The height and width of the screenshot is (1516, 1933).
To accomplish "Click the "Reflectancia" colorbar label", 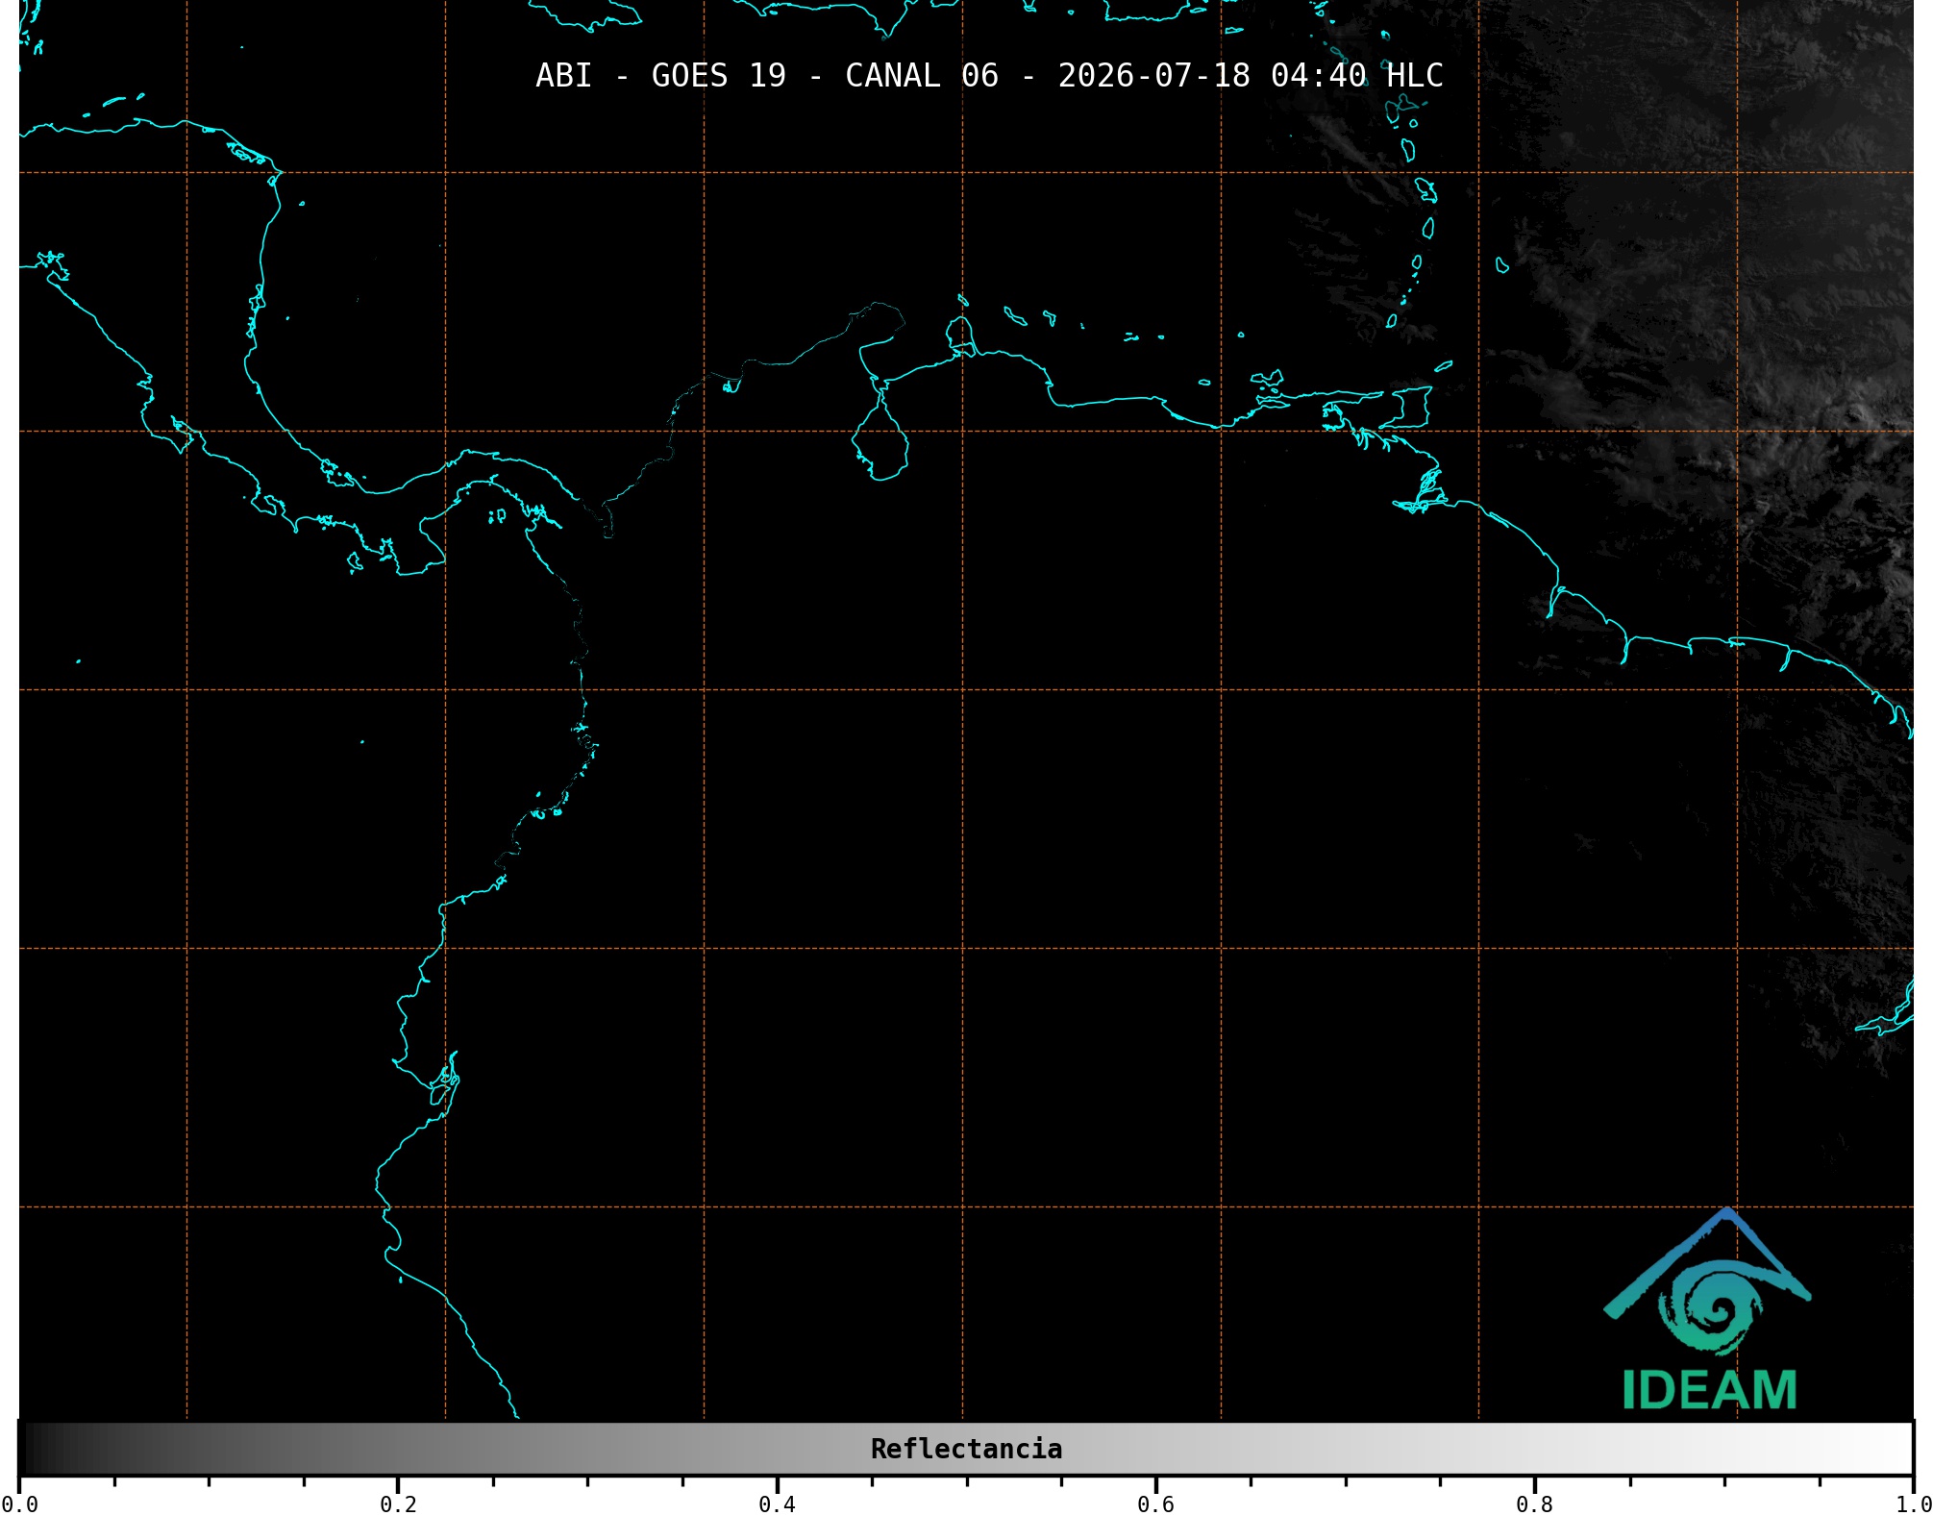I will click(x=966, y=1449).
